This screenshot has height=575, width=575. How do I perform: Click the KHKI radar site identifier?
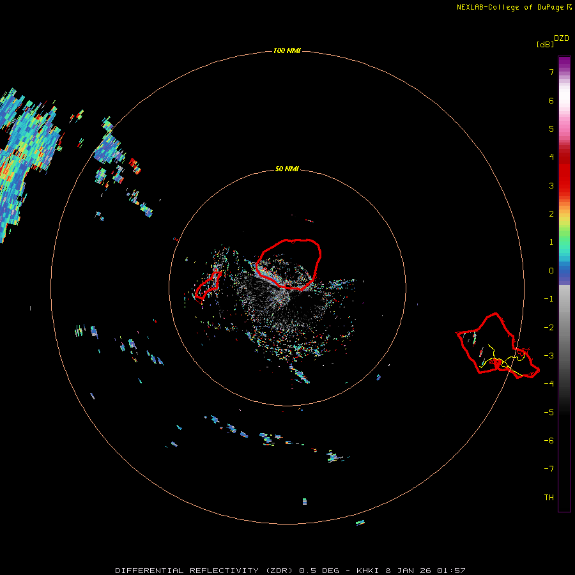pyautogui.click(x=369, y=571)
